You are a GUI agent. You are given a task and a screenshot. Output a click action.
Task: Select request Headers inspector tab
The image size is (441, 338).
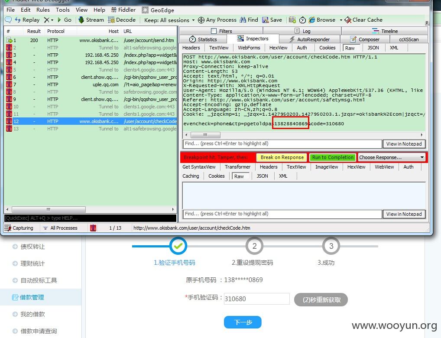(191, 48)
